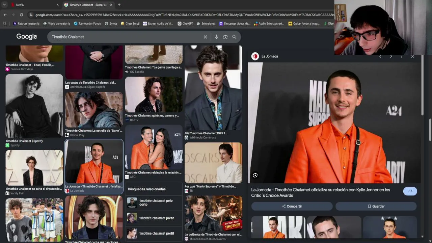
Task: Open the TN Oscars white suit thumbnail
Action: [x=213, y=163]
